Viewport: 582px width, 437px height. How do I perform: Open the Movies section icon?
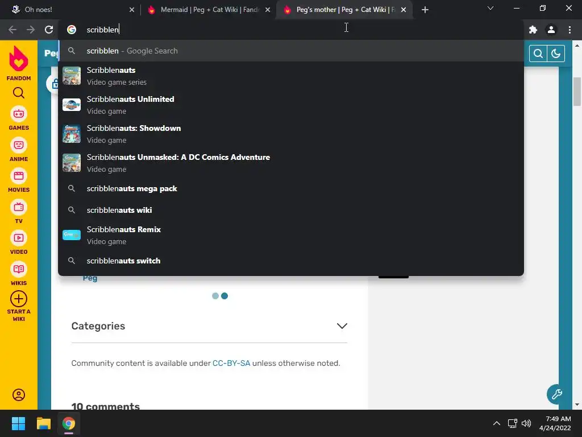click(19, 176)
